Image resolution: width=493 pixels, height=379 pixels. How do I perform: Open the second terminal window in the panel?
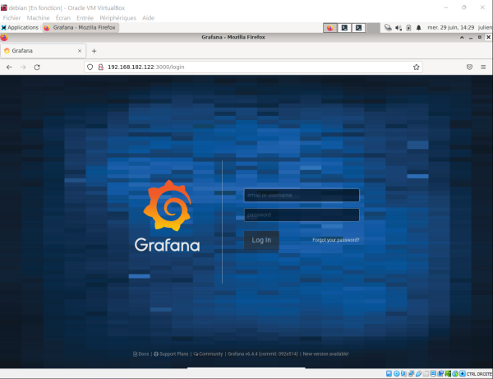(358, 28)
